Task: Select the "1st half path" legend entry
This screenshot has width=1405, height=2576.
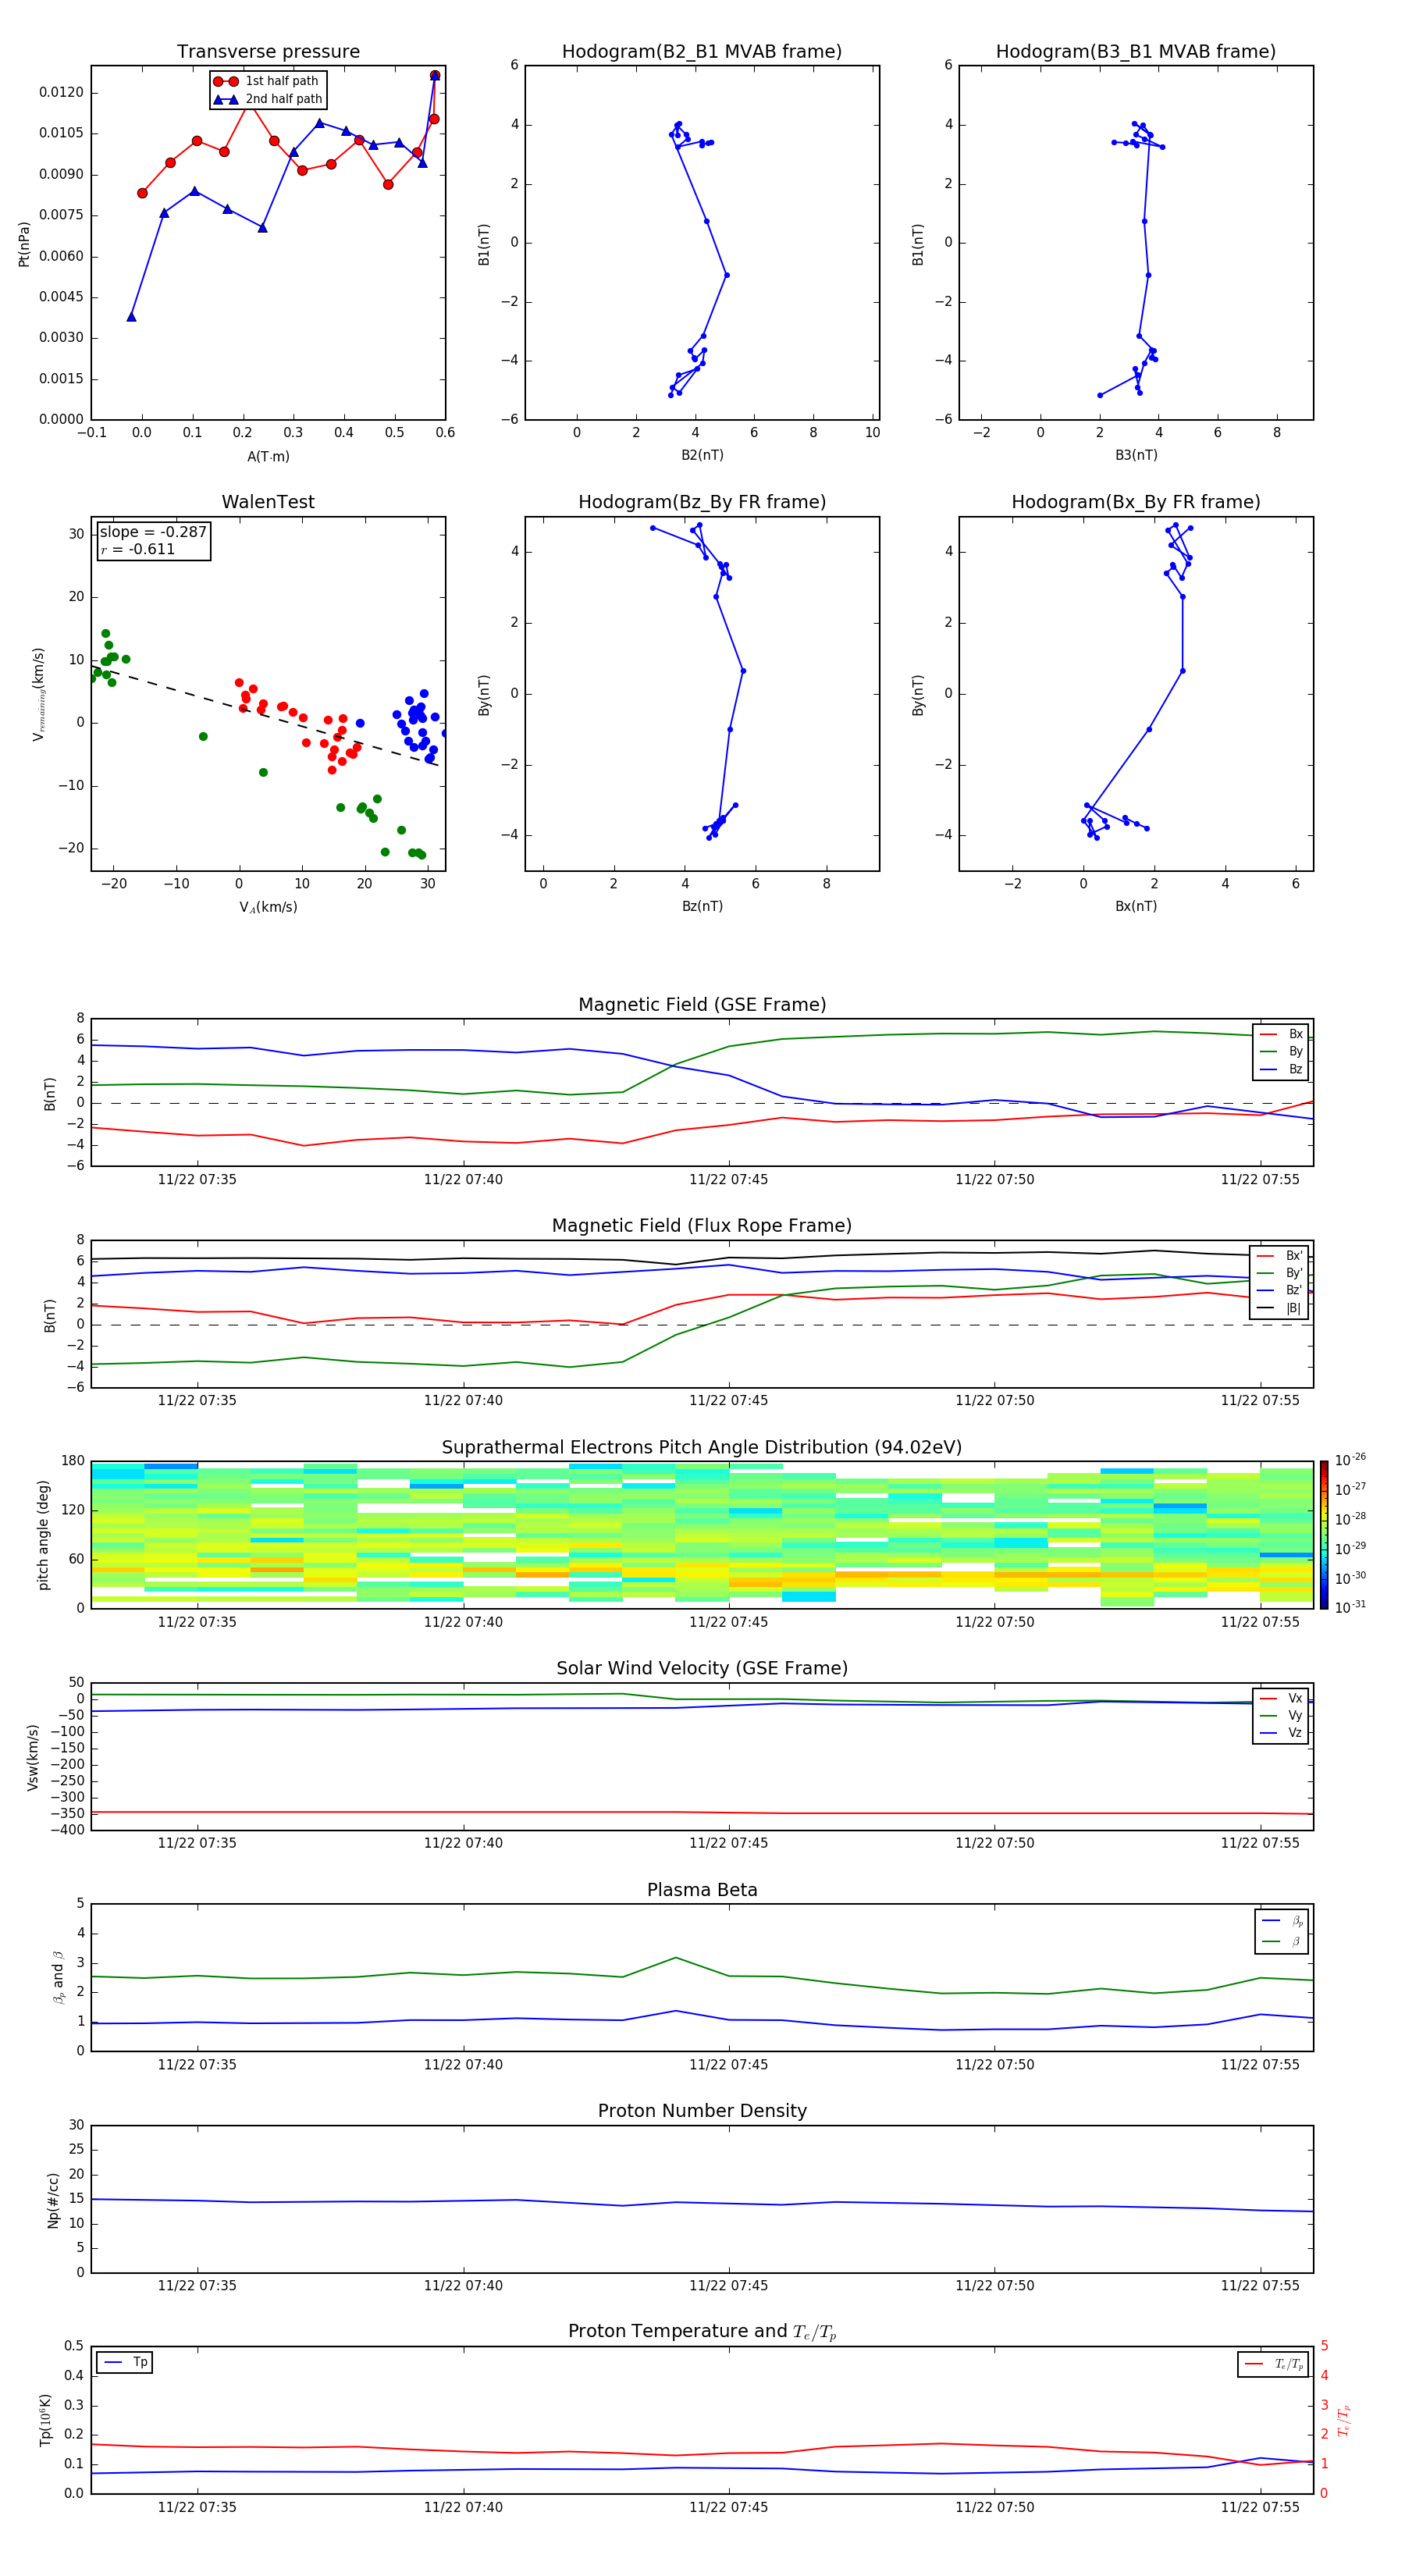Action: (267, 81)
